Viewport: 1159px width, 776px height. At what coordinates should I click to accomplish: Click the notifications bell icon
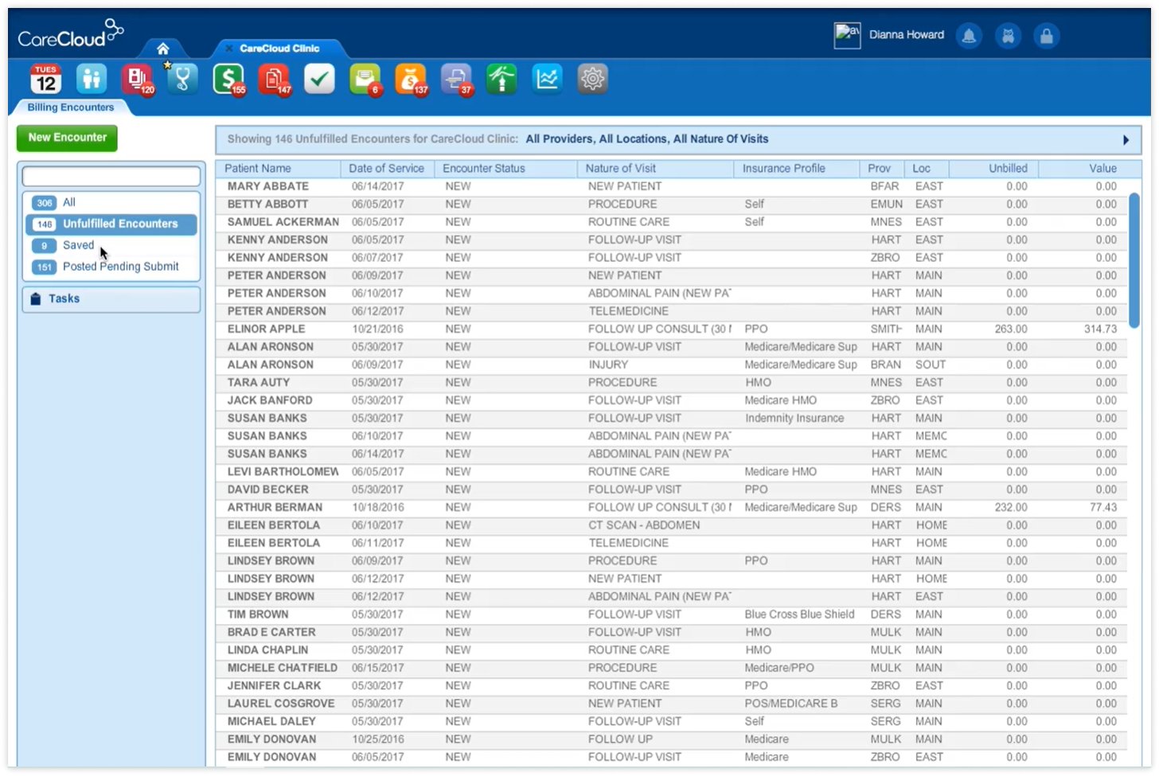point(969,36)
